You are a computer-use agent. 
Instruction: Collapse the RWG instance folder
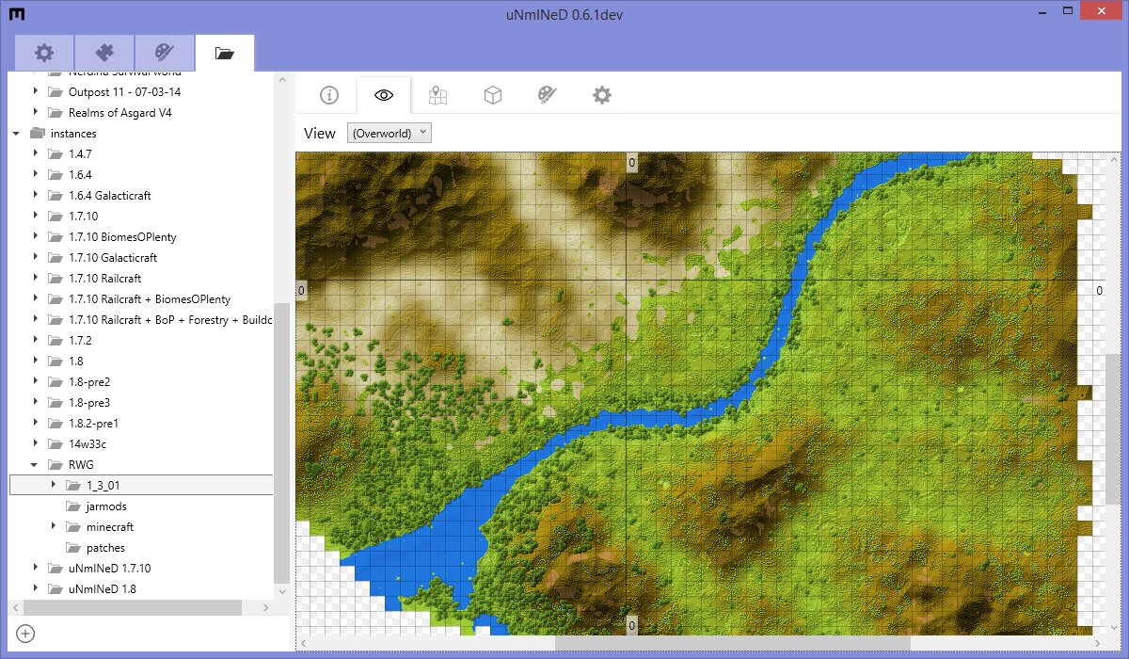point(34,464)
